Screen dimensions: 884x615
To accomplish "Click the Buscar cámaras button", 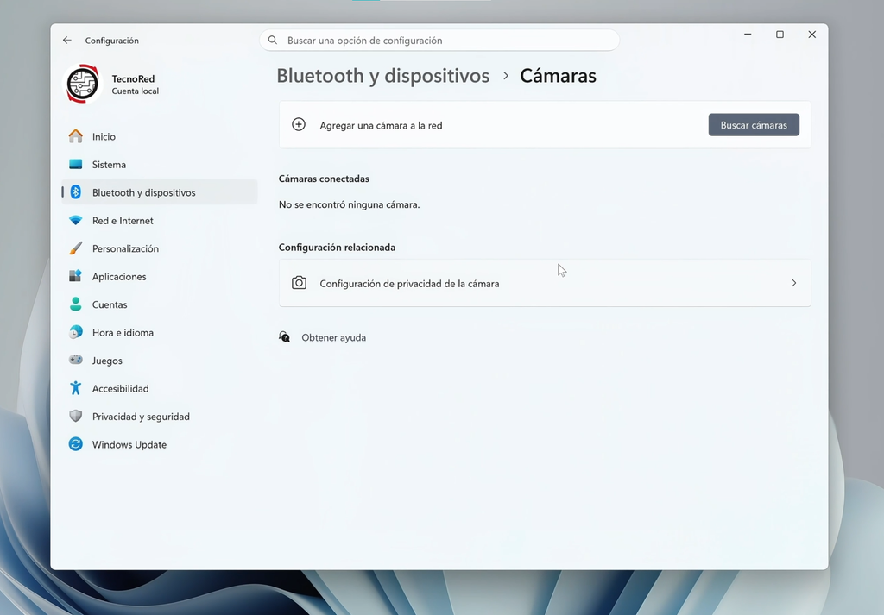I will tap(754, 125).
